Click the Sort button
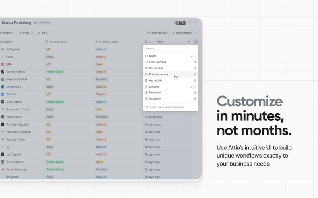Screen dimensions: 318x198 point(42,33)
